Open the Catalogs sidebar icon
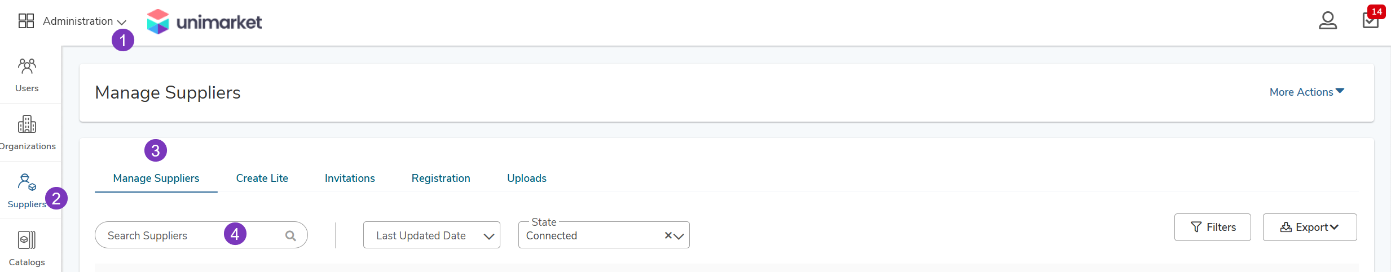The height and width of the screenshot is (272, 1391). 27,240
